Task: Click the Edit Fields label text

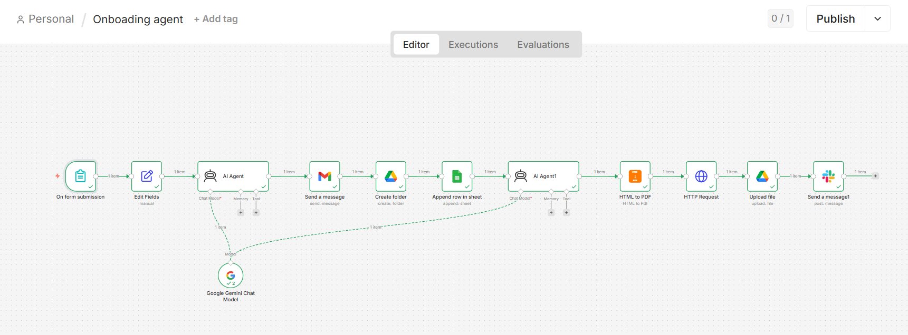Action: 147,197
